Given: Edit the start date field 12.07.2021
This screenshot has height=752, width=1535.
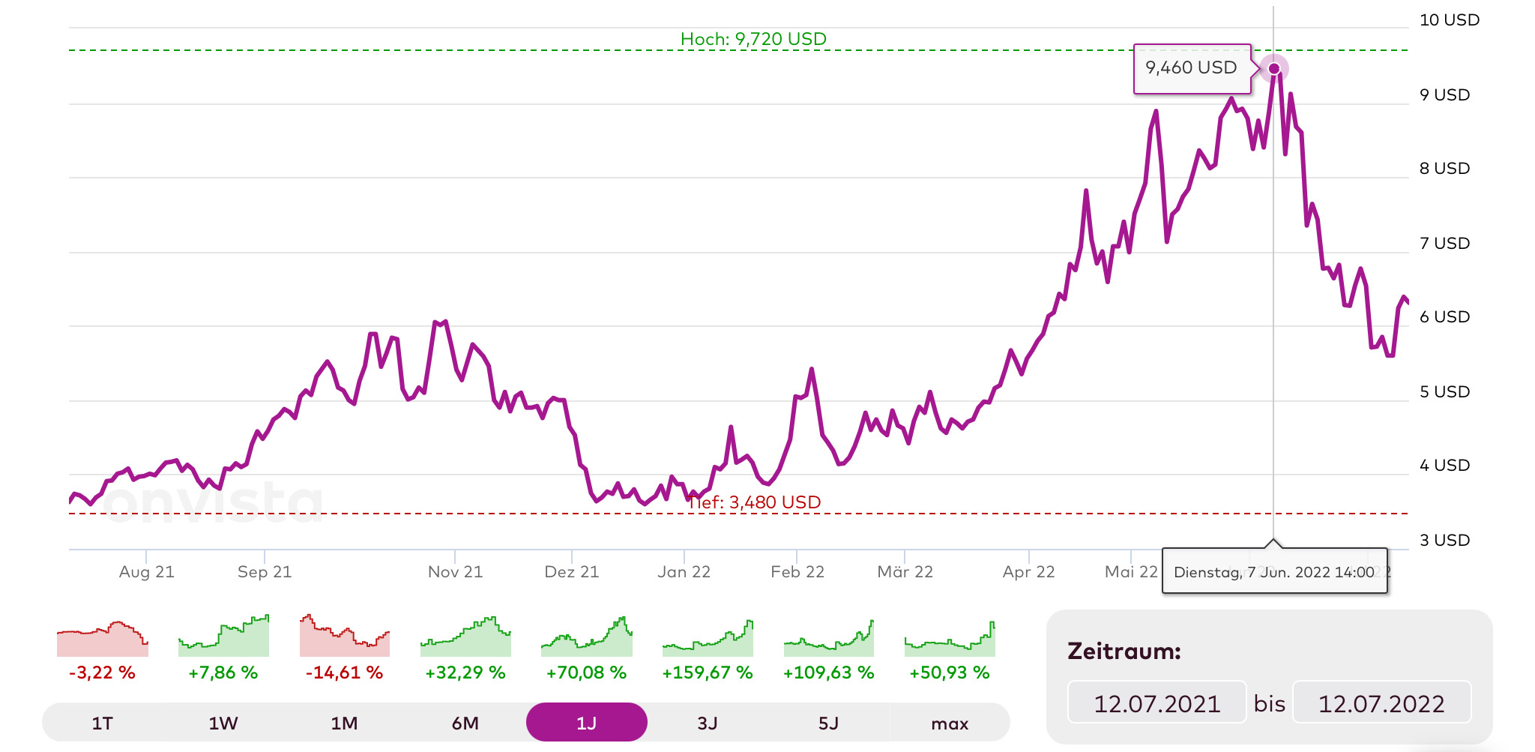Looking at the screenshot, I should click(1156, 703).
